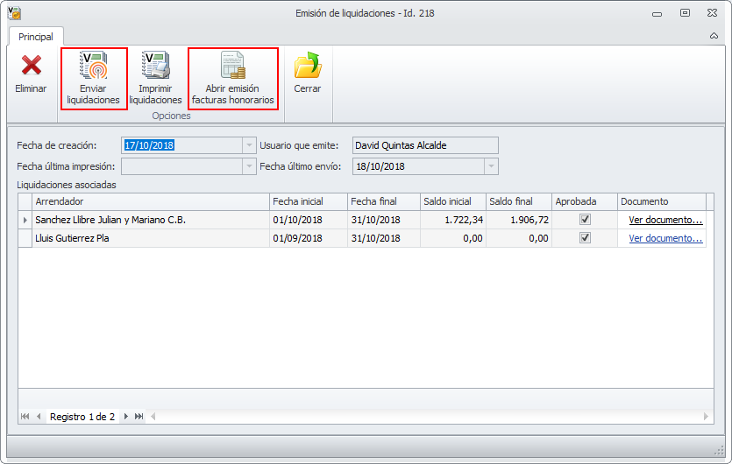The width and height of the screenshot is (732, 464).
Task: Go to next record in navigator
Action: 125,417
